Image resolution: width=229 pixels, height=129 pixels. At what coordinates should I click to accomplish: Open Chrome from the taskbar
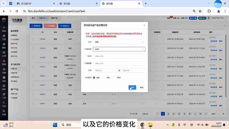click(142, 125)
